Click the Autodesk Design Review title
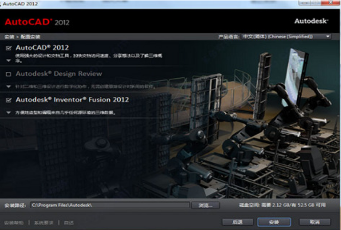 (x=59, y=74)
